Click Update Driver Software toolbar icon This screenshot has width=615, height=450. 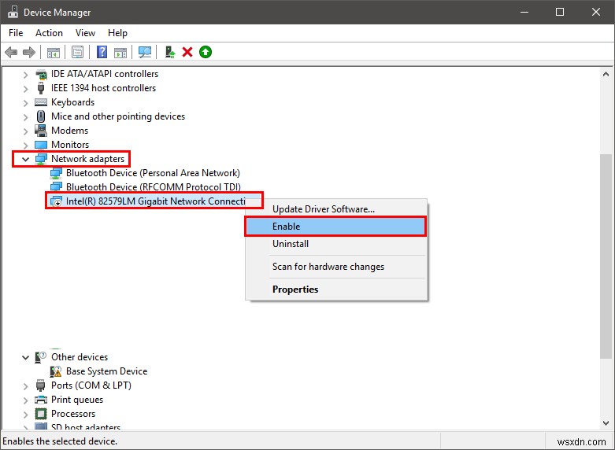tap(170, 52)
